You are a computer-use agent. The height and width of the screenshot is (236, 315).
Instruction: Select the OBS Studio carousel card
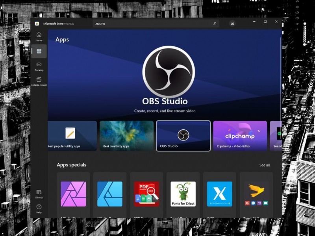coord(183,136)
